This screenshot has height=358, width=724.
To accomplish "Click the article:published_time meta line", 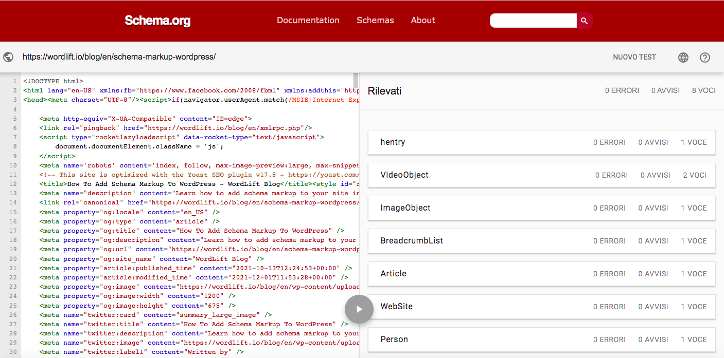I will click(196, 268).
